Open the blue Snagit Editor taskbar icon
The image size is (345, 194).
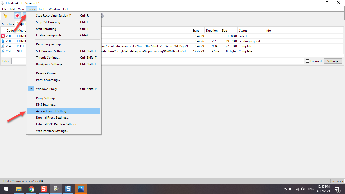click(68, 189)
